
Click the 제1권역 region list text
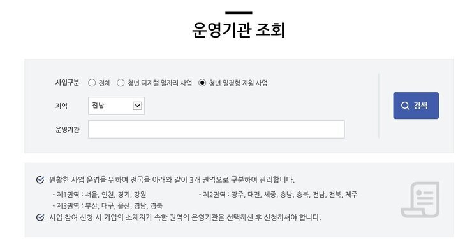click(x=100, y=195)
